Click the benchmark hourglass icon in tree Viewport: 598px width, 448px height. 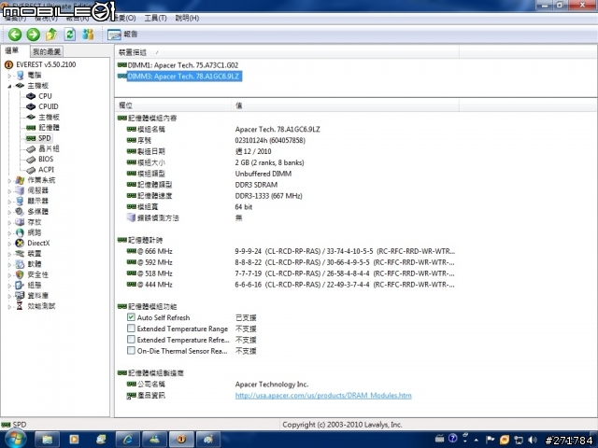20,306
